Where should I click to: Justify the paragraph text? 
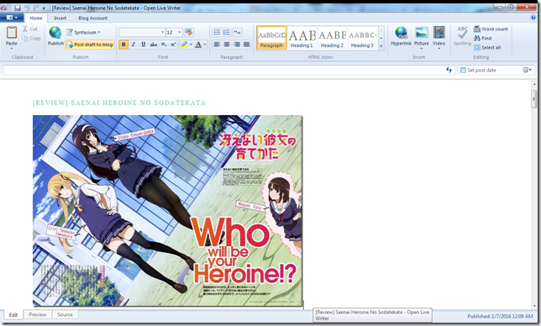click(246, 45)
